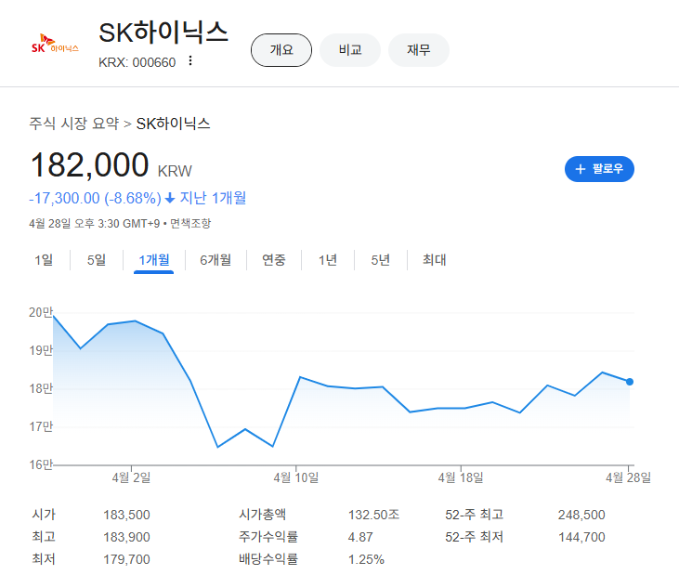679x575 pixels.
Task: Click the 시가 value 183,500
Action: click(126, 515)
